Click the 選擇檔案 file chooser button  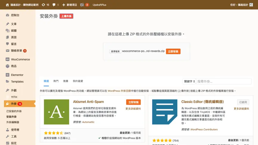[x=115, y=51]
